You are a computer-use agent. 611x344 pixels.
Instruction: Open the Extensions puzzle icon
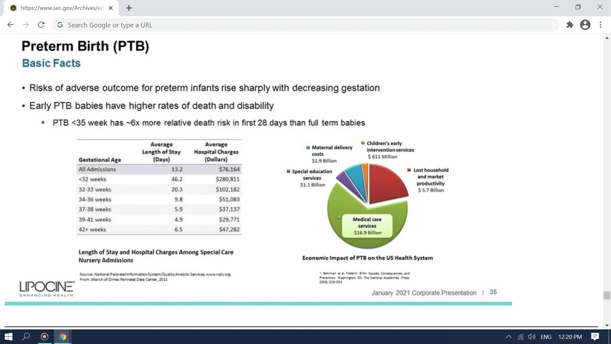coord(570,25)
